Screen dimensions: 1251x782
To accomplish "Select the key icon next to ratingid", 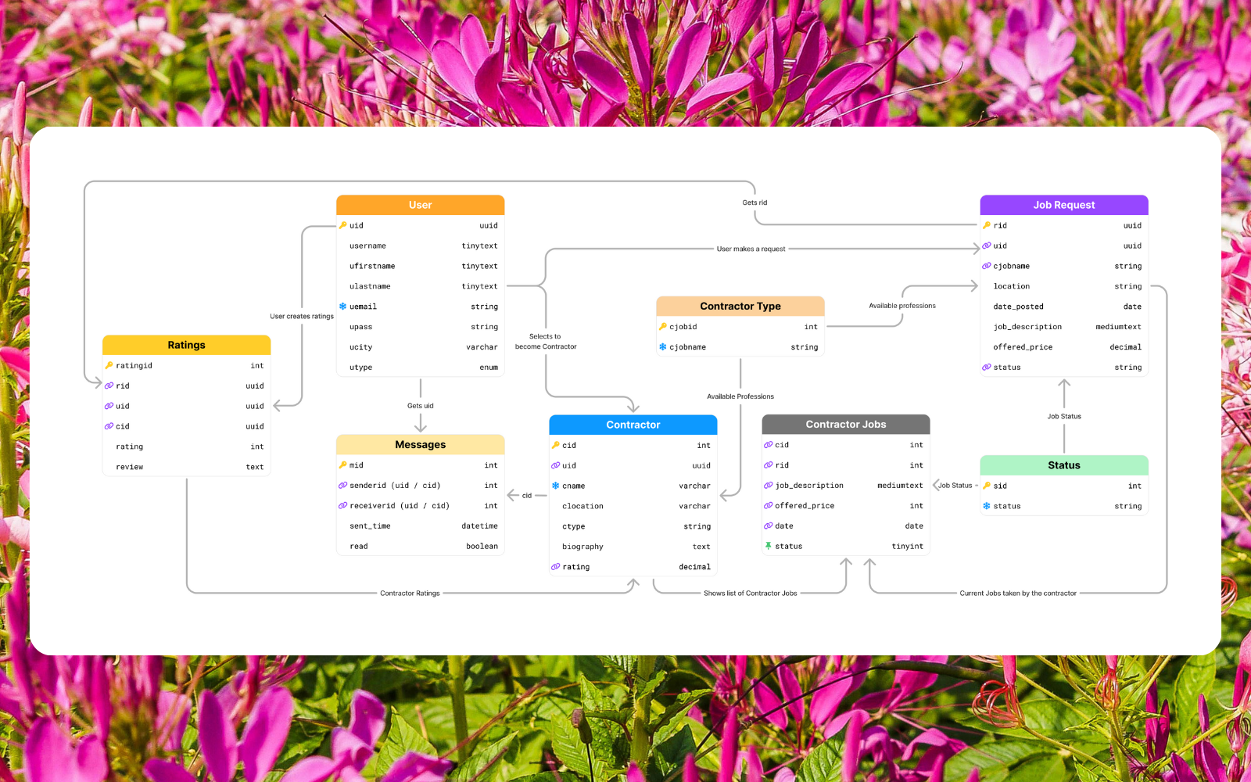I will [x=109, y=365].
